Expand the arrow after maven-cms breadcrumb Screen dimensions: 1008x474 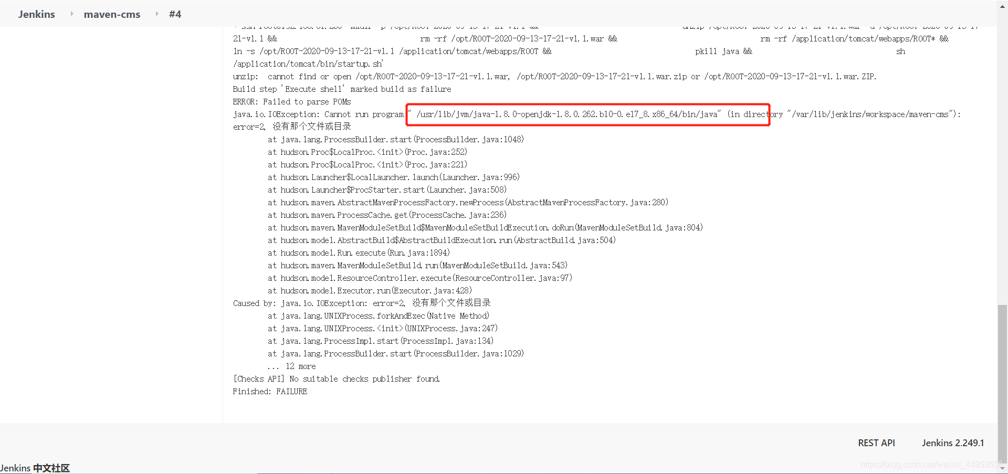pyautogui.click(x=157, y=14)
